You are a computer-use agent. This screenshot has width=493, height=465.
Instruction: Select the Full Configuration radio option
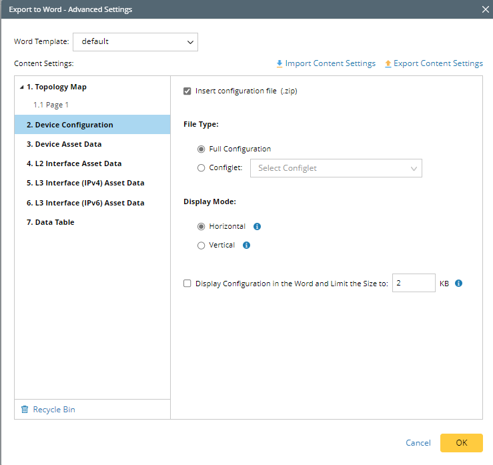(x=201, y=149)
